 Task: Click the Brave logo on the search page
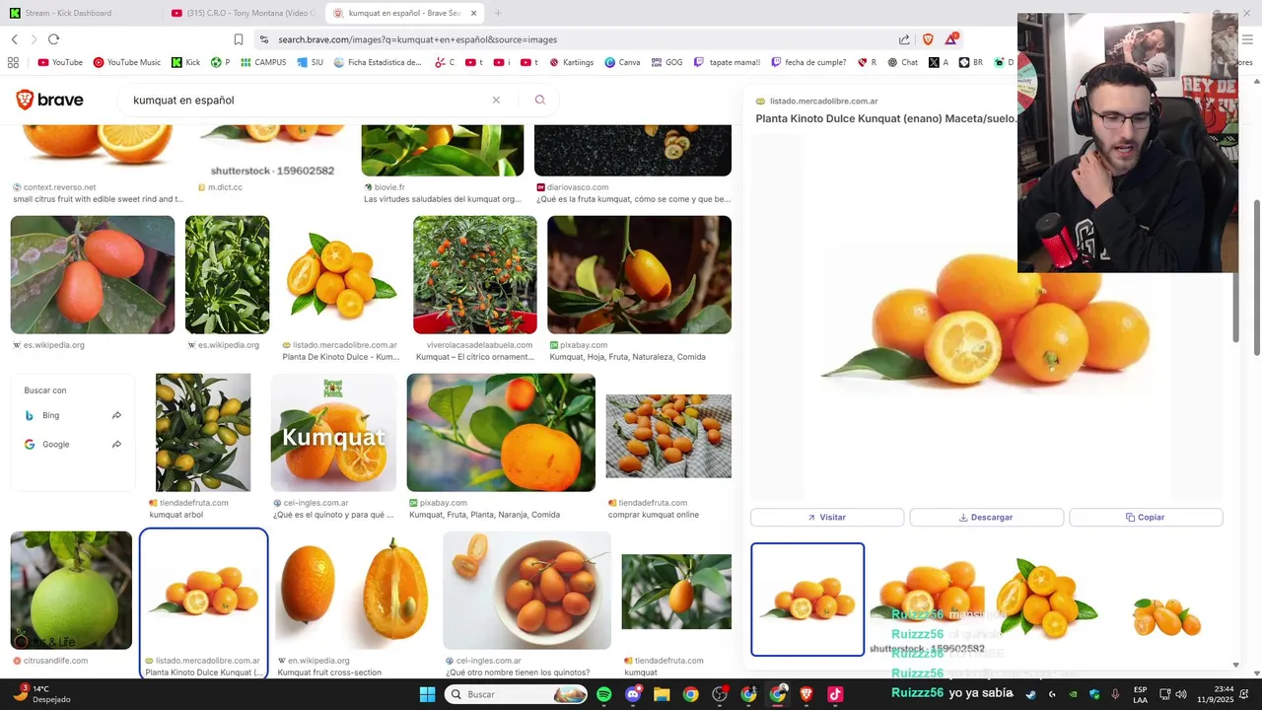pyautogui.click(x=49, y=100)
